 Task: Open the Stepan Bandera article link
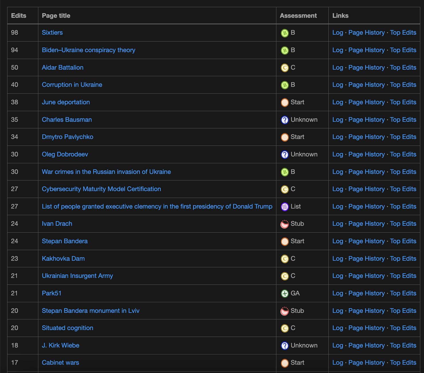[65, 241]
